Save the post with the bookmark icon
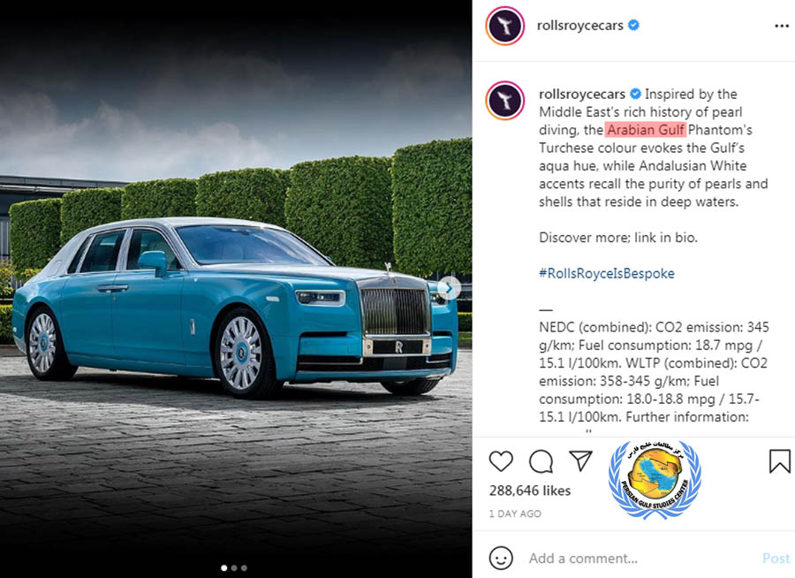This screenshot has height=578, width=795. pyautogui.click(x=779, y=461)
